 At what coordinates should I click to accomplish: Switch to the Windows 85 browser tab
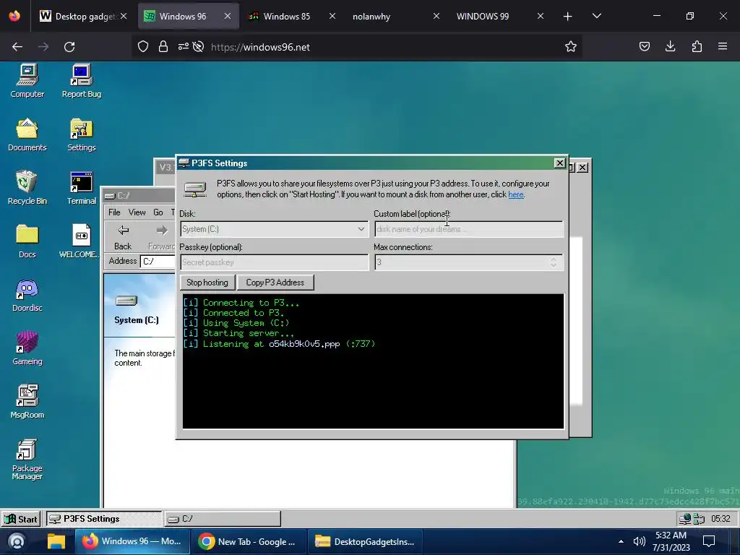[x=286, y=16]
